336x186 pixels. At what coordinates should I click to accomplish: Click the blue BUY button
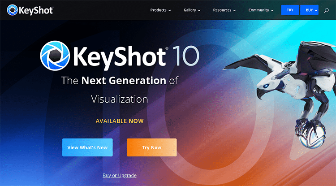pos(309,10)
